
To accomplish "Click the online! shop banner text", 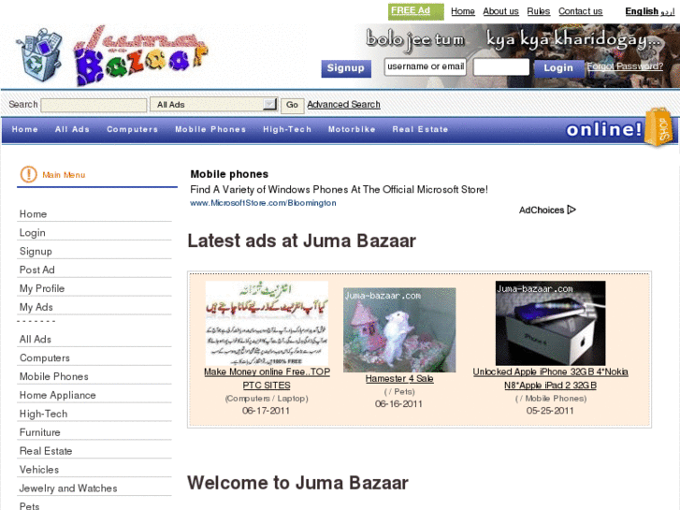I will 603,130.
